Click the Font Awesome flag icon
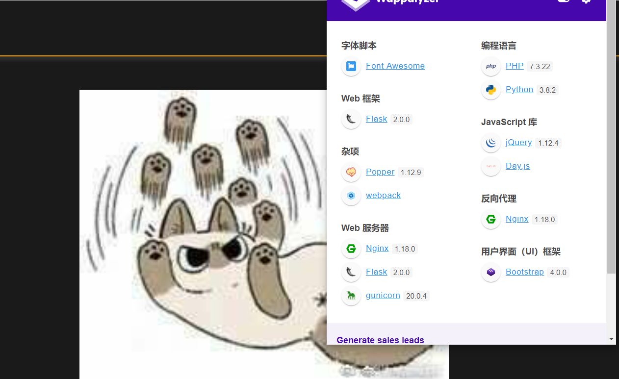619x379 pixels. [351, 66]
